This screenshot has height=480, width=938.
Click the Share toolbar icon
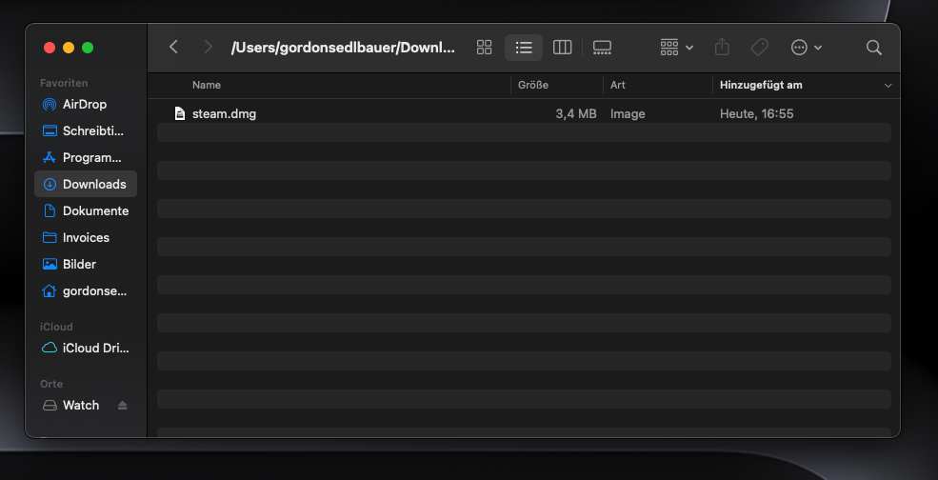[722, 47]
